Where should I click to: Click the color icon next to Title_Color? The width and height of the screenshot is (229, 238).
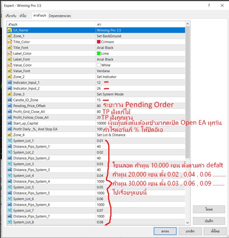[9, 42]
